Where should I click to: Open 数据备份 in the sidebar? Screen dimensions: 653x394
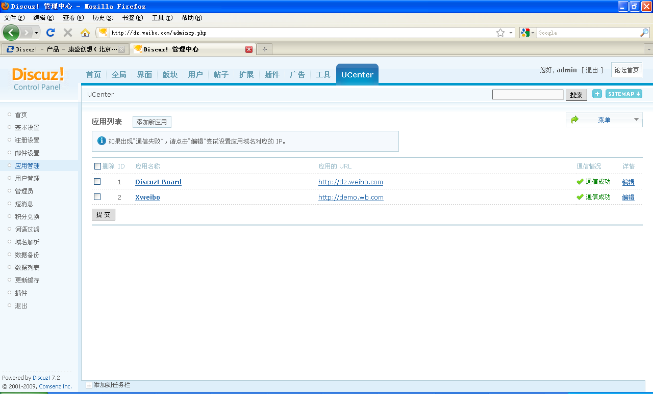click(x=27, y=255)
